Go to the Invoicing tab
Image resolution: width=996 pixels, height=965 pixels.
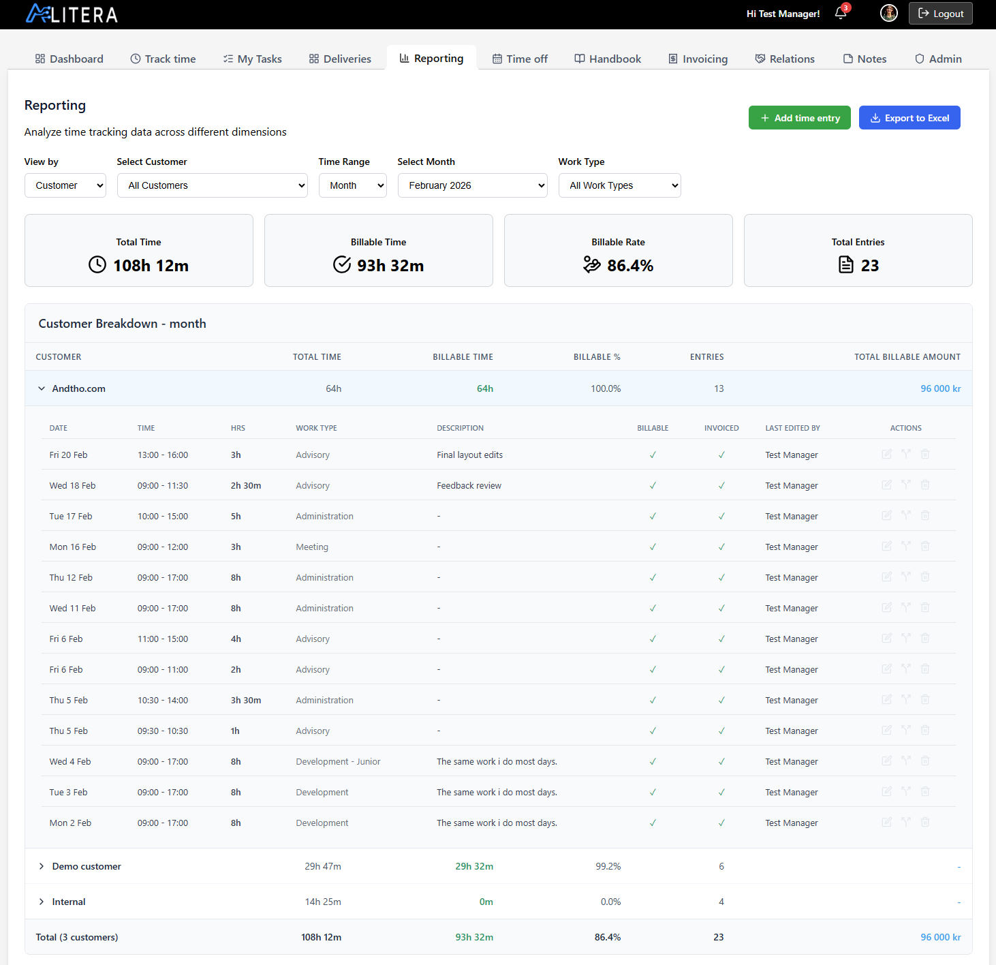coord(698,59)
